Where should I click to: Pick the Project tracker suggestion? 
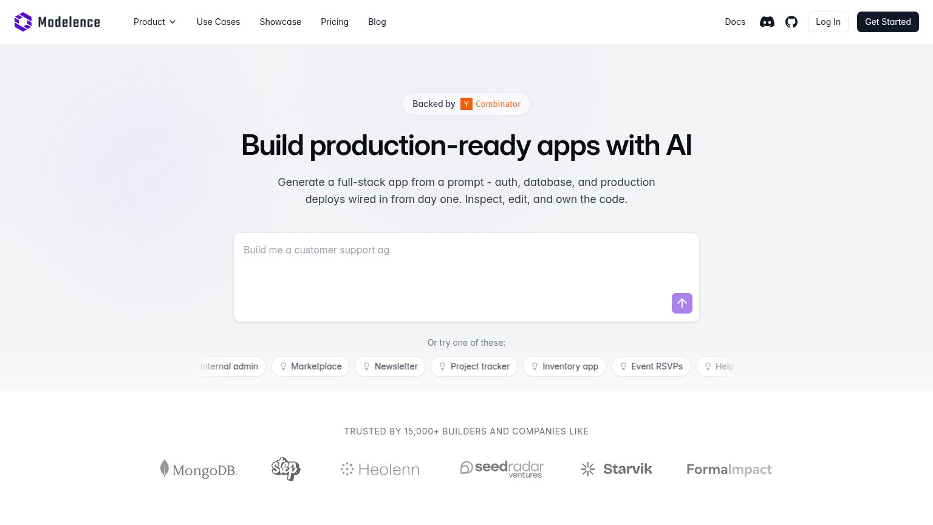(x=474, y=366)
